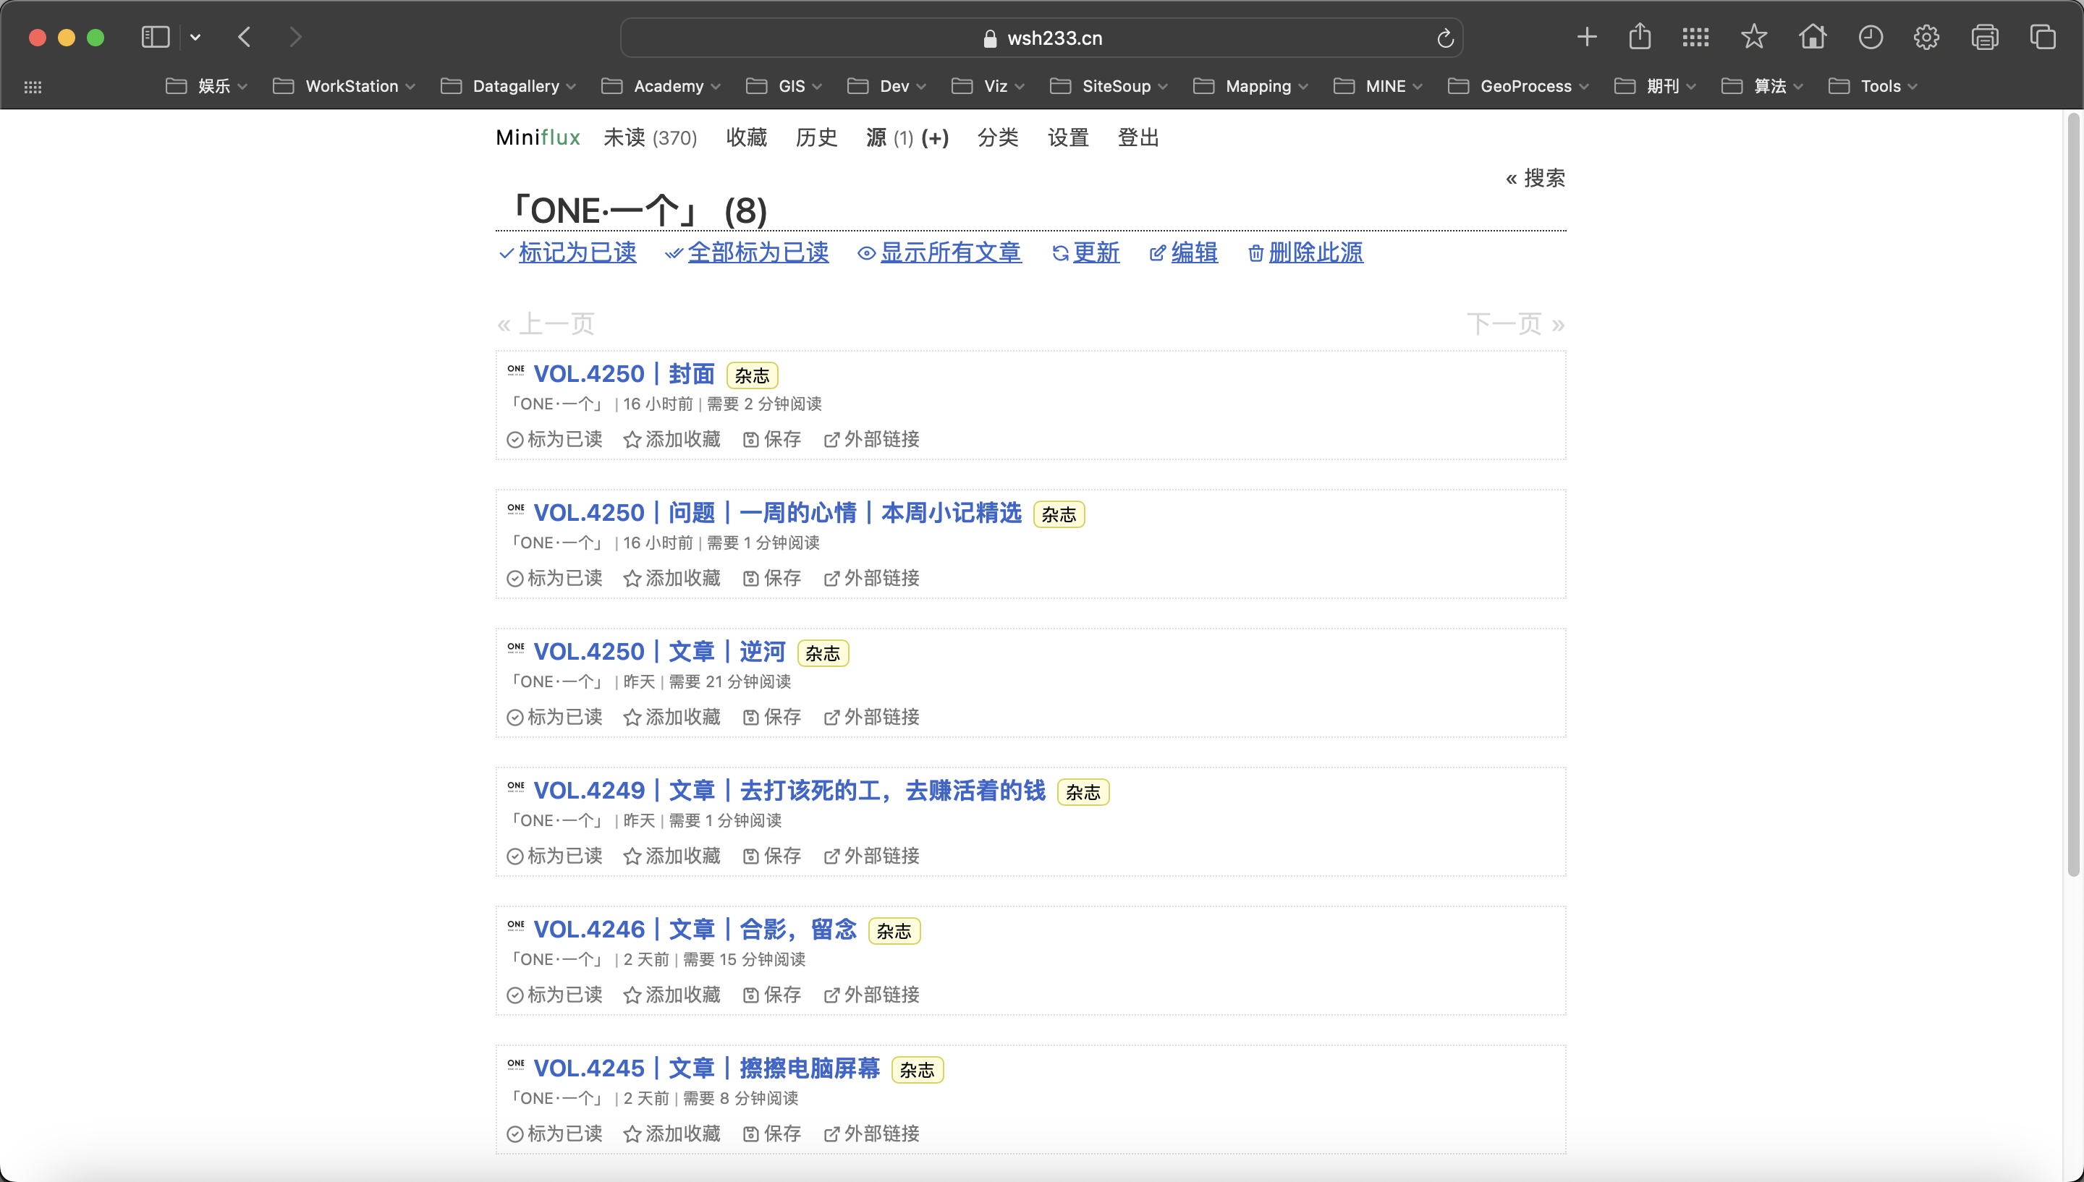This screenshot has height=1182, width=2084.
Task: Click 删除此源 to remove feed
Action: click(x=1305, y=252)
